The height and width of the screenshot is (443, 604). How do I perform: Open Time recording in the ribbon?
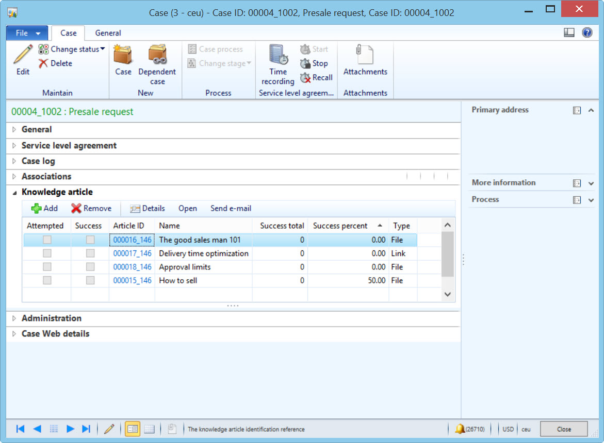[x=278, y=54]
